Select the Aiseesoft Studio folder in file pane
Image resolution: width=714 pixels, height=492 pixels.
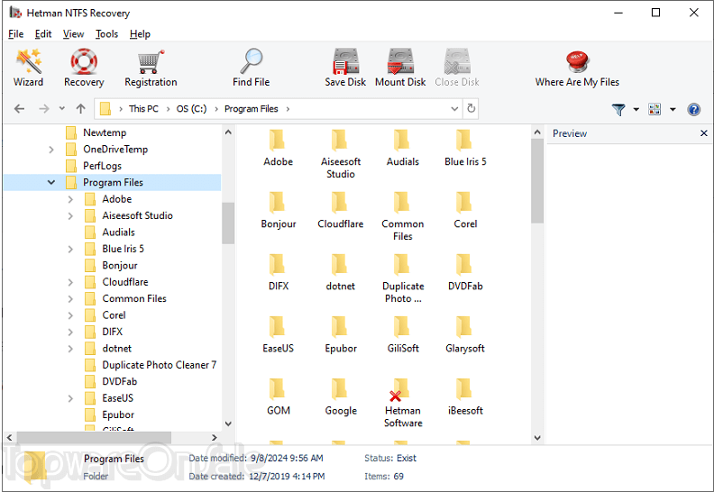pyautogui.click(x=341, y=154)
